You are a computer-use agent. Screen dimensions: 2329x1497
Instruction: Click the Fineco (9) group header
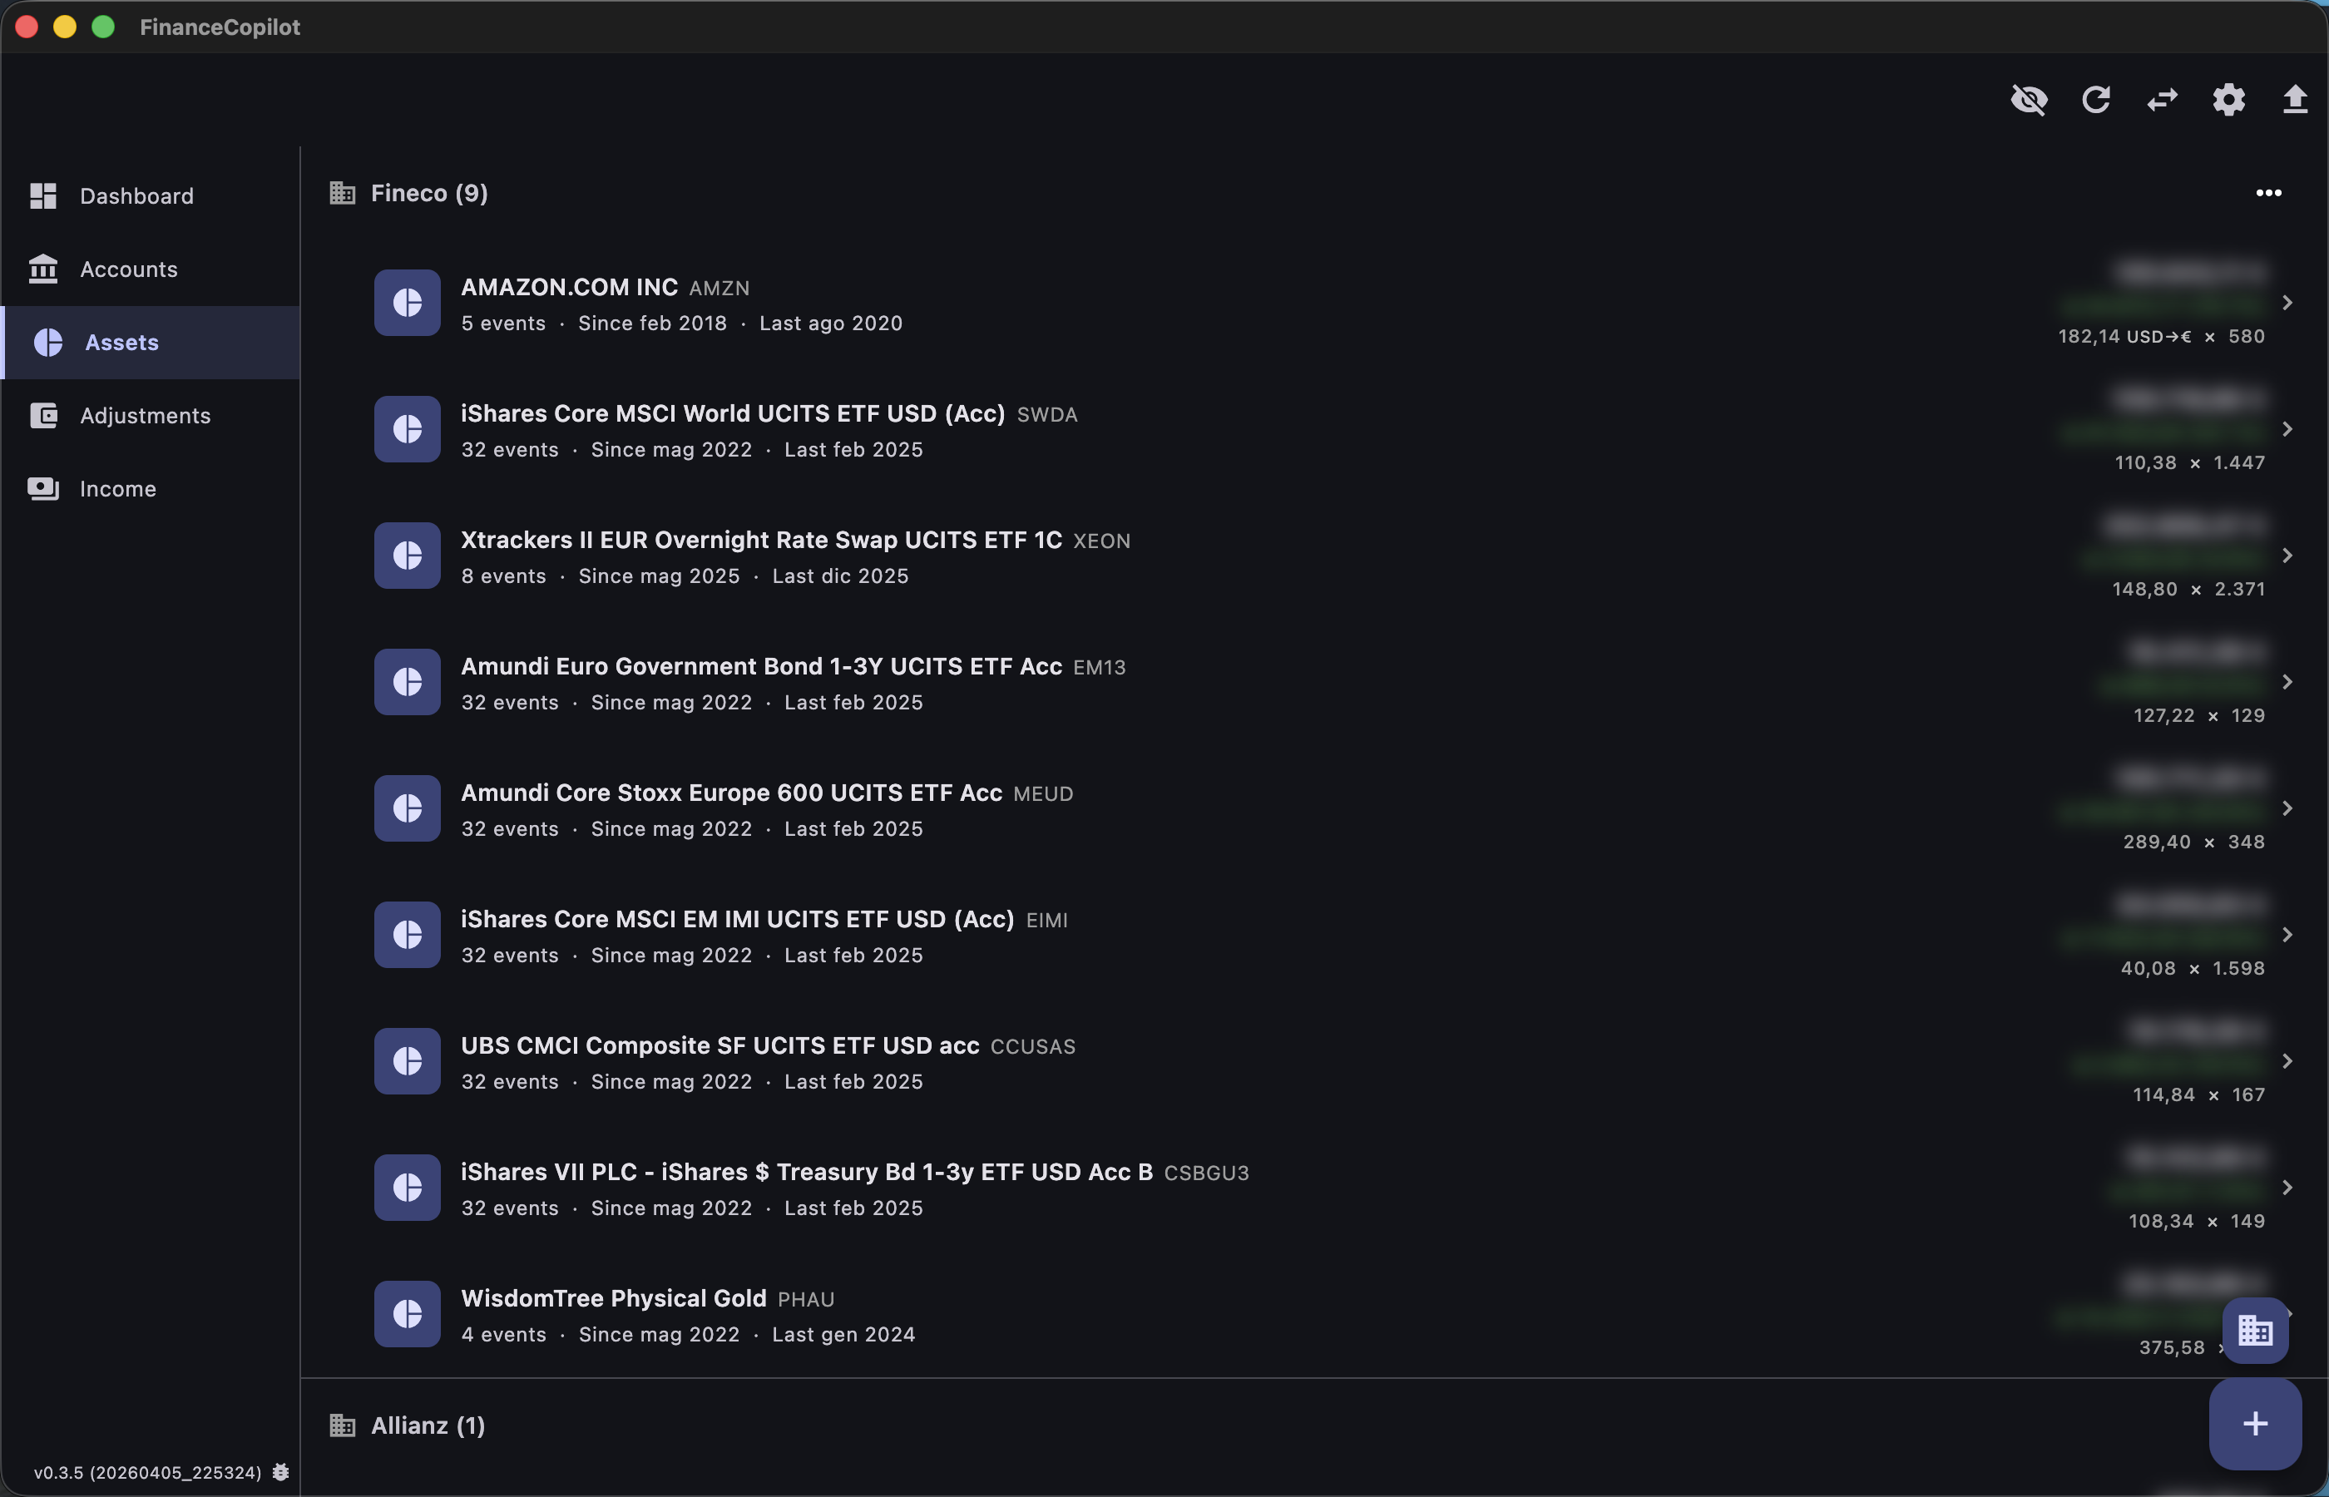pyautogui.click(x=428, y=194)
